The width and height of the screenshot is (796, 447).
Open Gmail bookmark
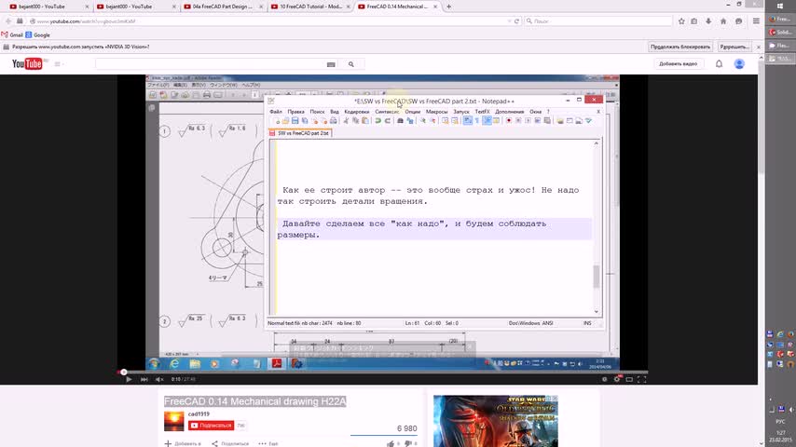click(13, 35)
